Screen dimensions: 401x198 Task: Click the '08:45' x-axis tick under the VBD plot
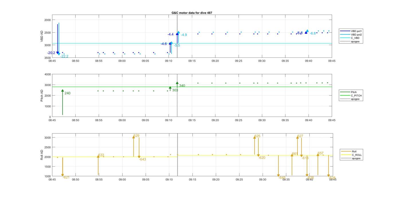[x=52, y=61]
